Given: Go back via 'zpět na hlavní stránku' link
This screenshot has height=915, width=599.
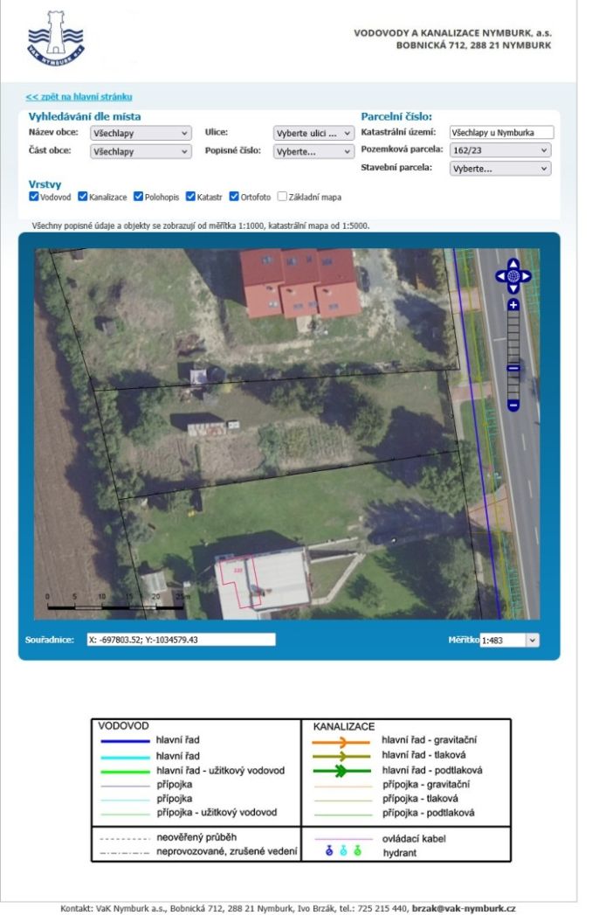Looking at the screenshot, I should [x=79, y=97].
